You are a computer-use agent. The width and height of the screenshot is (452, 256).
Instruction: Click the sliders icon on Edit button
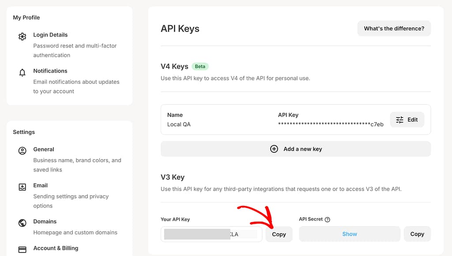point(399,120)
